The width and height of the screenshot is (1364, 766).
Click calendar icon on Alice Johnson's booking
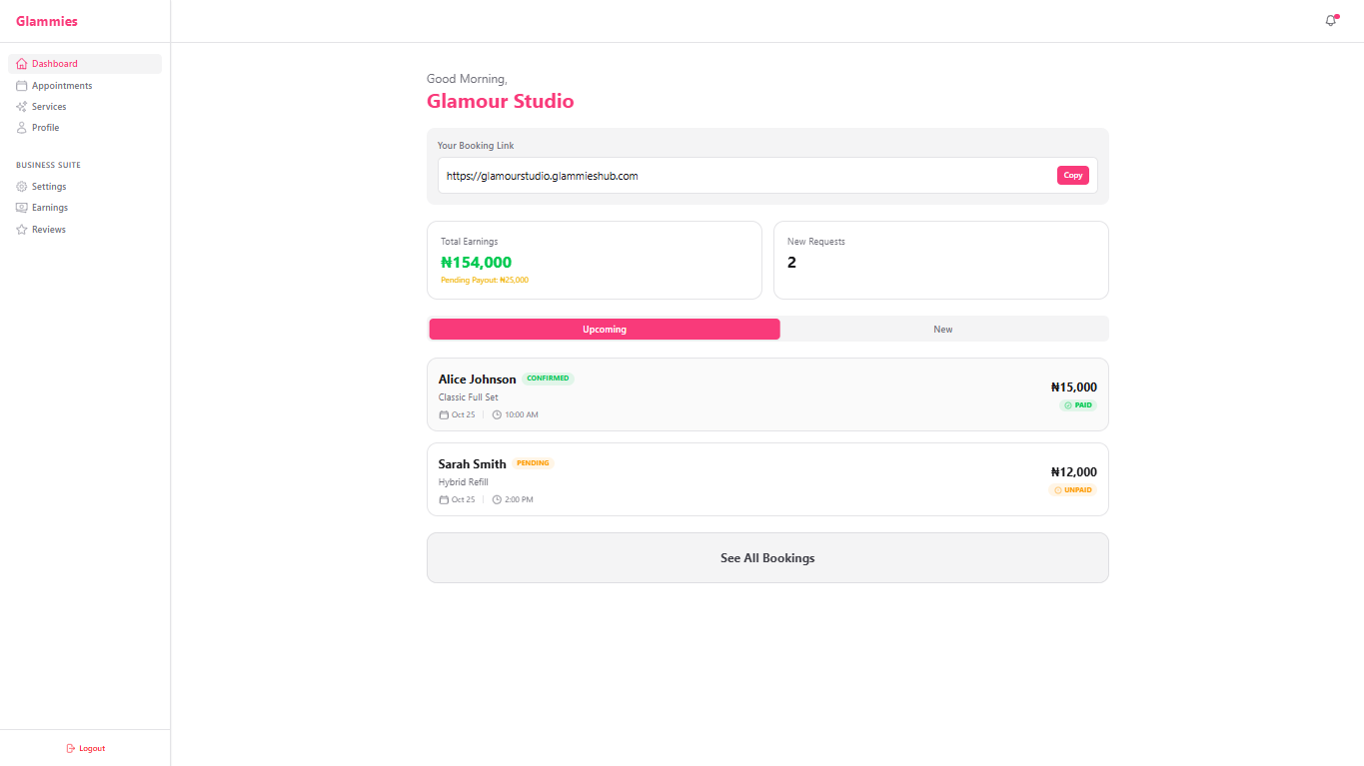pos(444,414)
